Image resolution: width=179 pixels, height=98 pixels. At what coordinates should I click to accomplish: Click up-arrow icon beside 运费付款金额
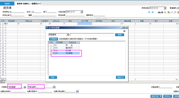point(77,92)
